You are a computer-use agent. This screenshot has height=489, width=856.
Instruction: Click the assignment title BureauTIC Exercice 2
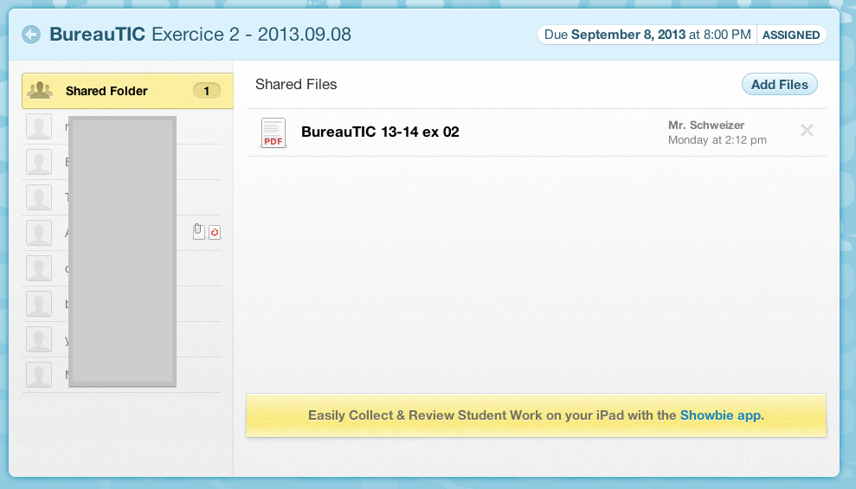click(x=200, y=35)
